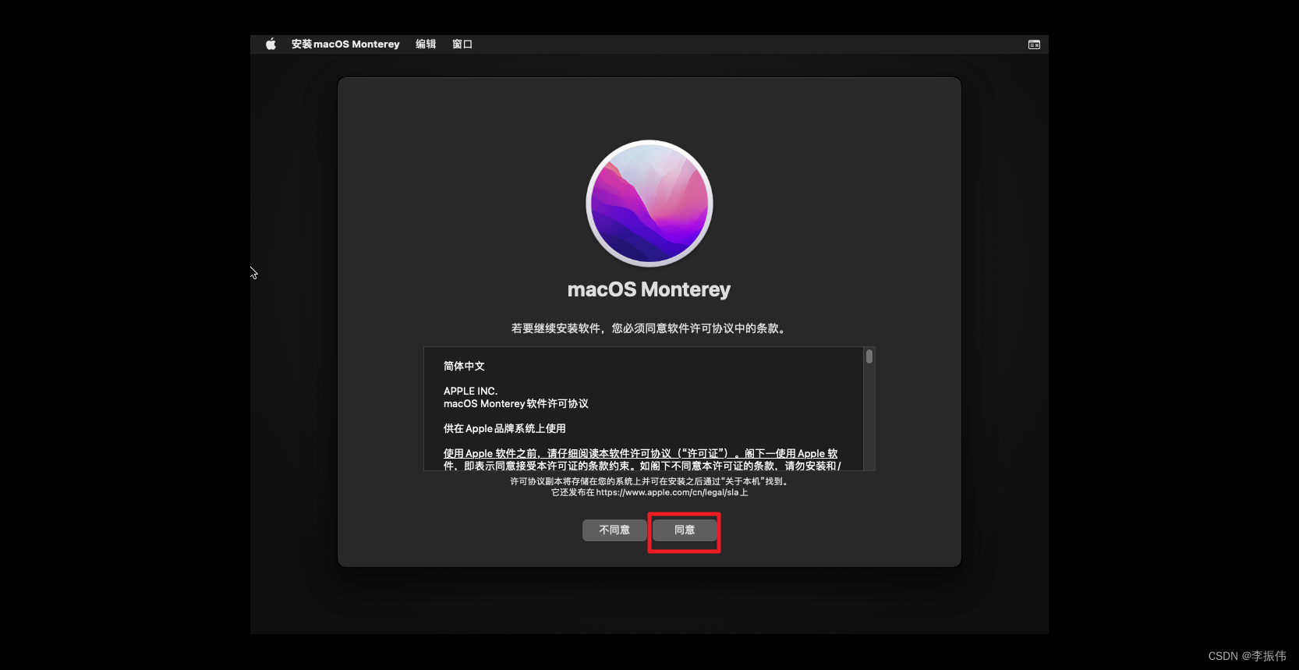Click the macOS Monterey heading text
1299x670 pixels.
(649, 289)
